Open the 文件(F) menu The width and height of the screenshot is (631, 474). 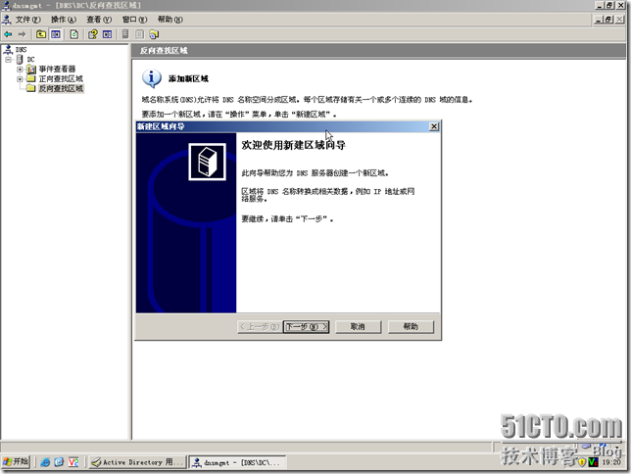(x=27, y=20)
